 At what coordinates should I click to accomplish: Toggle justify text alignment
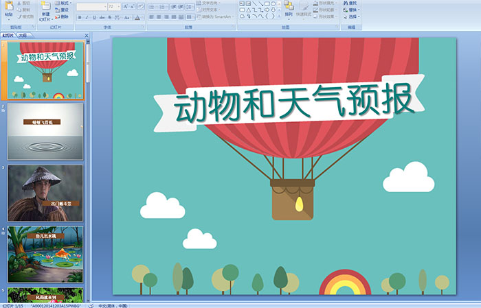pos(174,17)
